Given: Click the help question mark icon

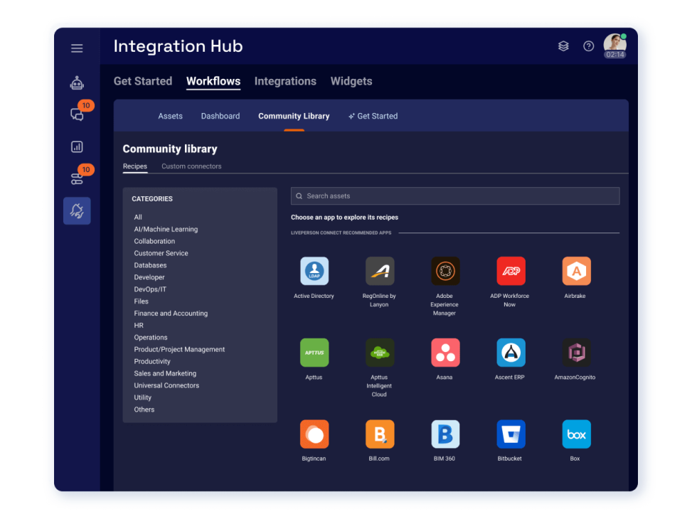Looking at the screenshot, I should click(x=588, y=46).
